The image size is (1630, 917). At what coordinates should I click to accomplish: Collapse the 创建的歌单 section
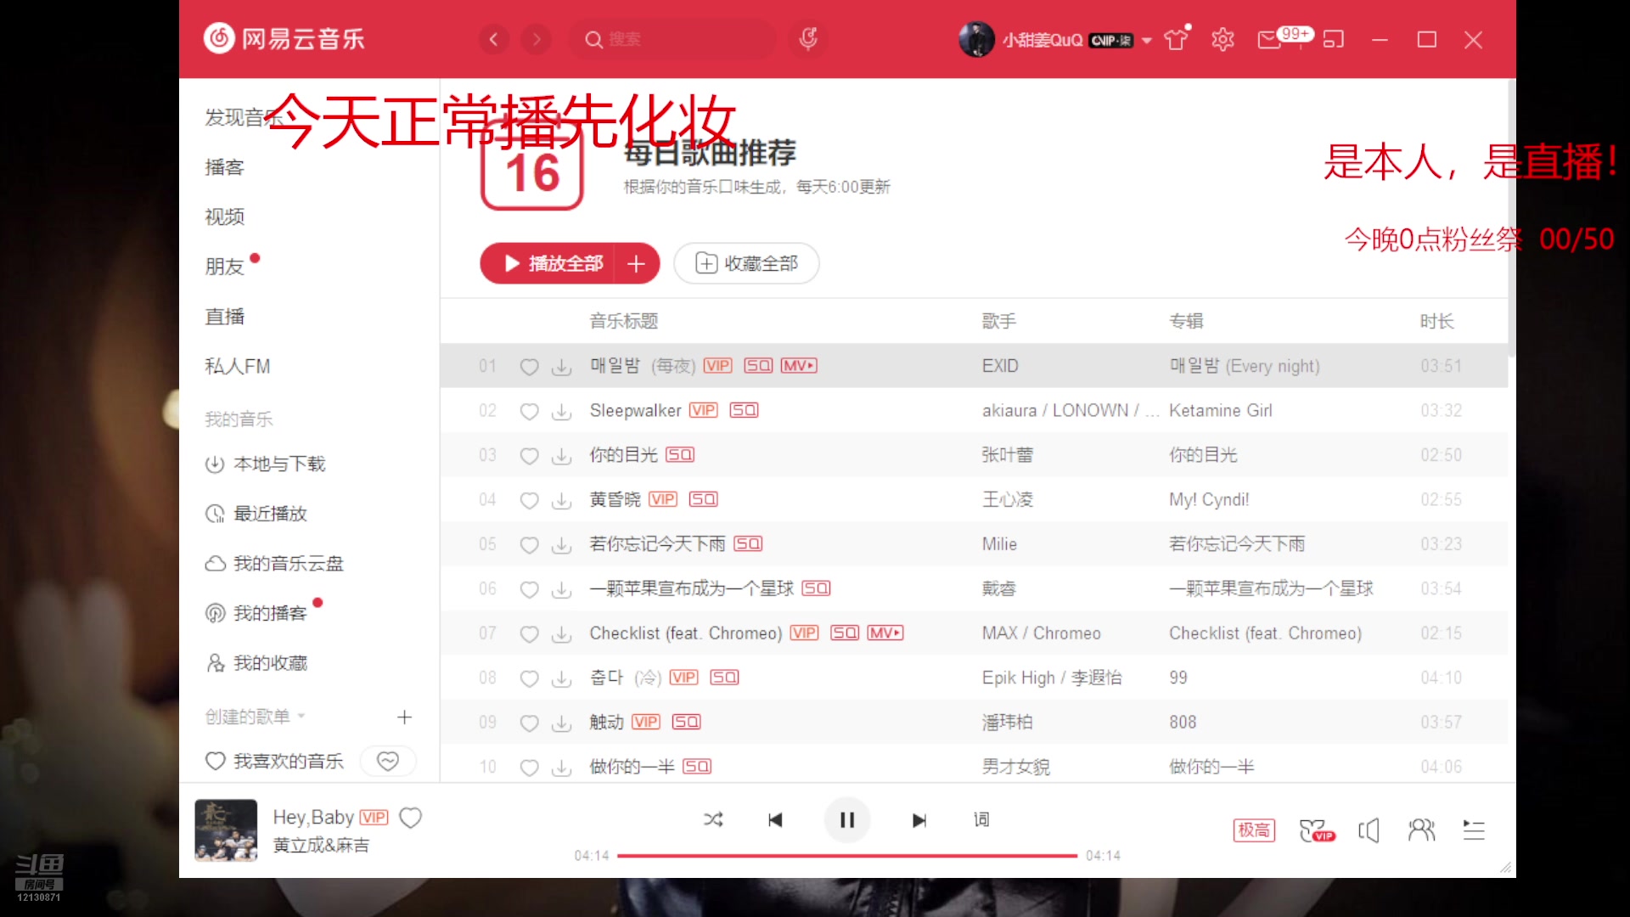pyautogui.click(x=255, y=717)
